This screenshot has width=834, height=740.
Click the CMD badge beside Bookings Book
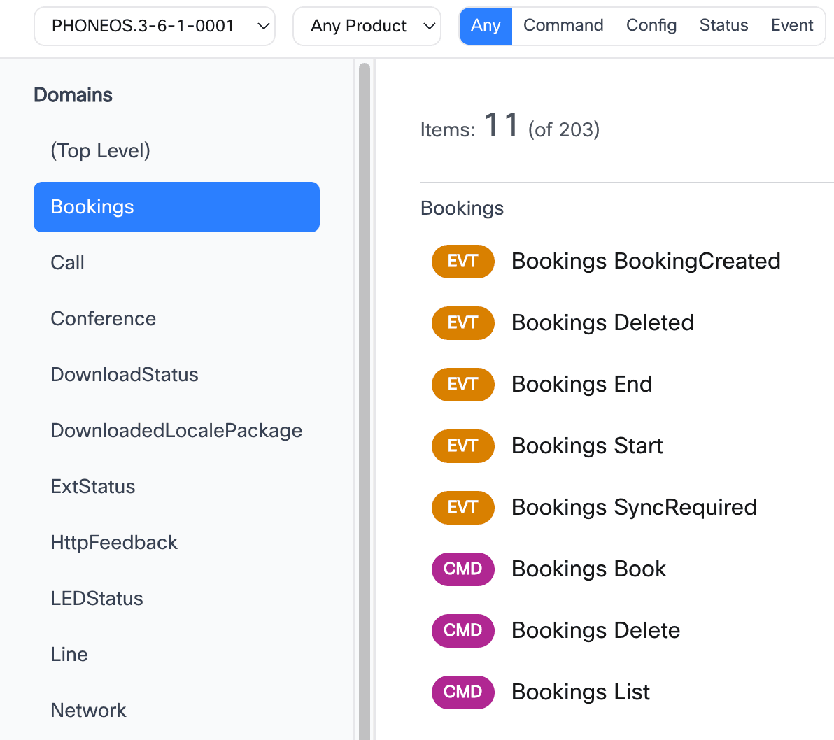462,569
